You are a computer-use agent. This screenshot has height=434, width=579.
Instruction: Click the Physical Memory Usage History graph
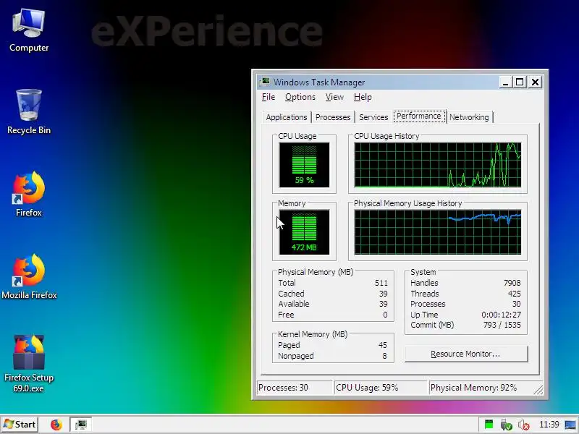(438, 232)
